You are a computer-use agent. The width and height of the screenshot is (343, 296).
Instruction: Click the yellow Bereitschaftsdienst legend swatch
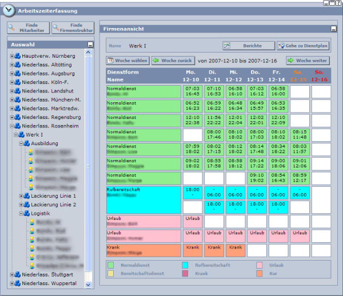coord(111,274)
